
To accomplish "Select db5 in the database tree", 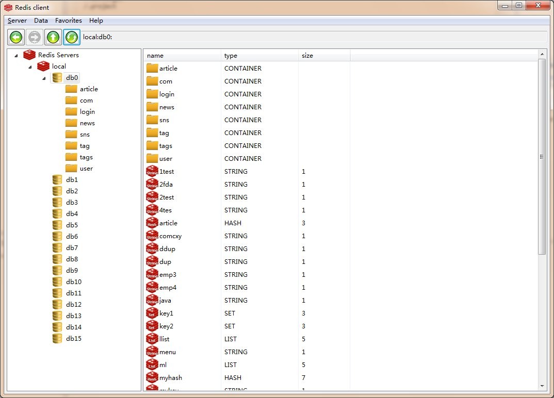I will point(71,225).
